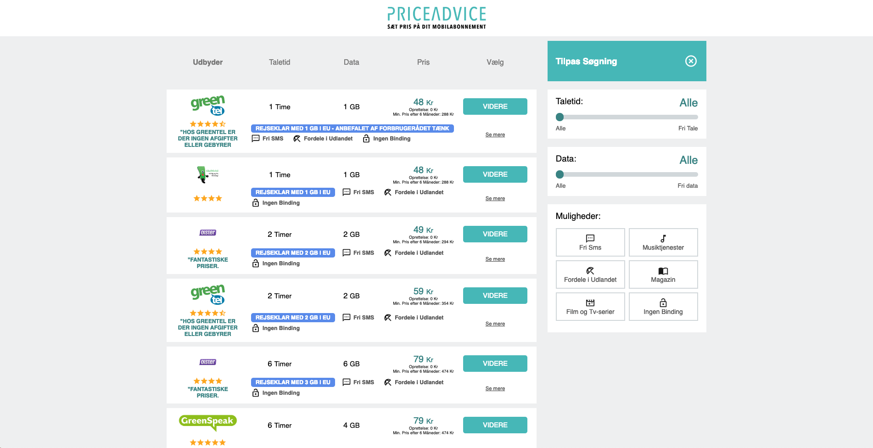
Task: Show Se mere for first Greentel plan
Action: coord(495,134)
